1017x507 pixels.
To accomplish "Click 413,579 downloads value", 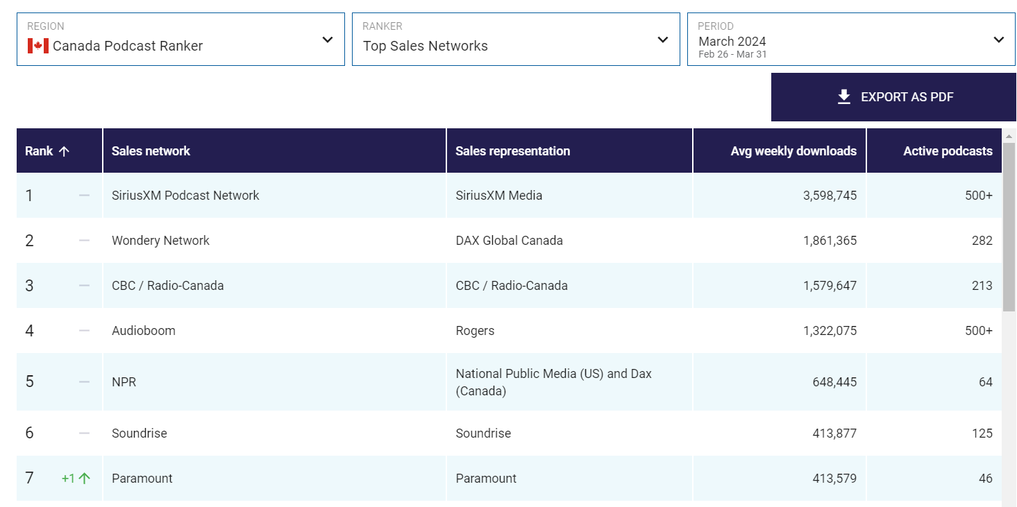I will coord(834,479).
